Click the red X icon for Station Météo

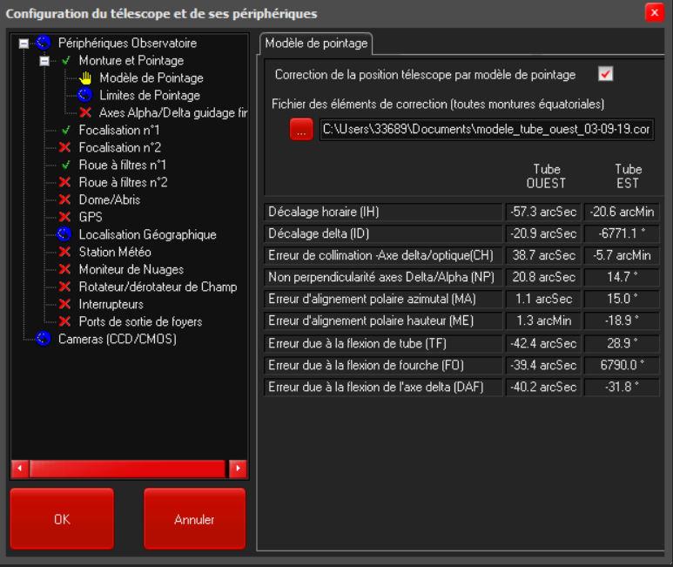(x=64, y=253)
